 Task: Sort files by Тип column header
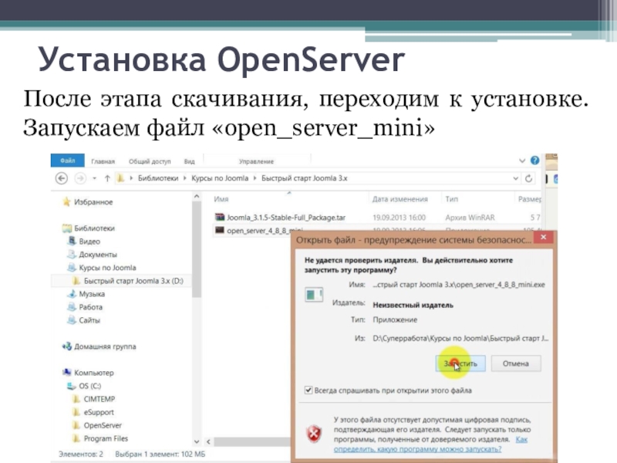452,199
